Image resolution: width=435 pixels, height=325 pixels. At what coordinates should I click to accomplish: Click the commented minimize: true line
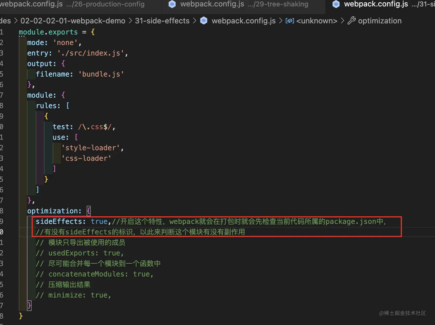click(x=73, y=295)
